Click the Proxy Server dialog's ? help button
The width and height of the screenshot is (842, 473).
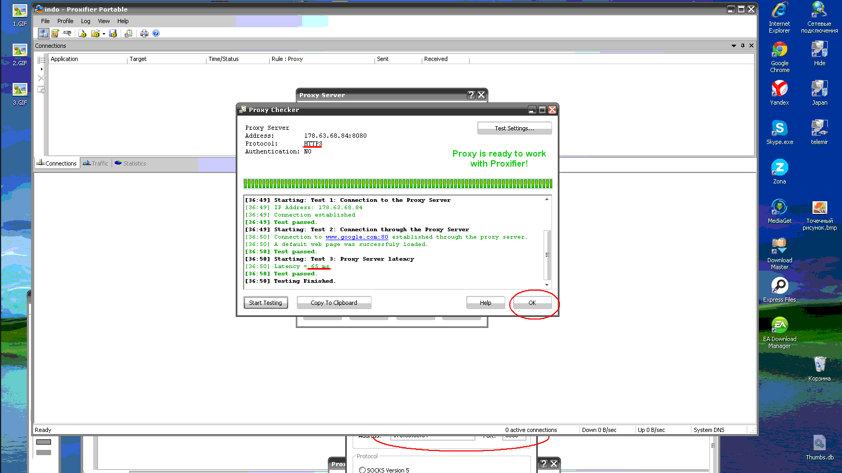click(x=471, y=95)
